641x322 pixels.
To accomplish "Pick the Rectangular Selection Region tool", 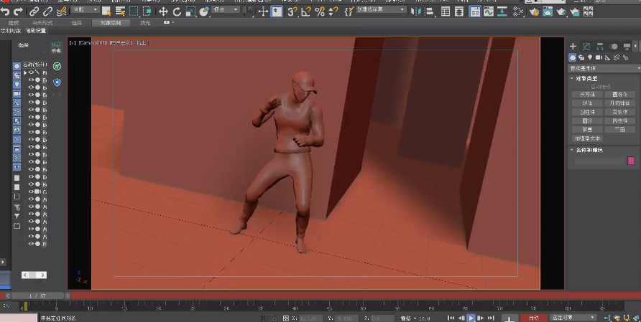I will (134, 11).
